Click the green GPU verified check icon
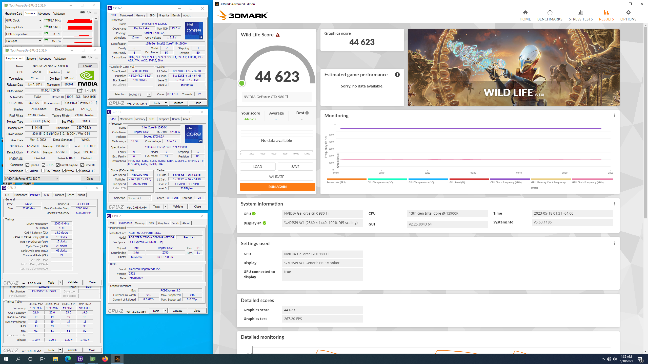The height and width of the screenshot is (364, 648). point(254,214)
